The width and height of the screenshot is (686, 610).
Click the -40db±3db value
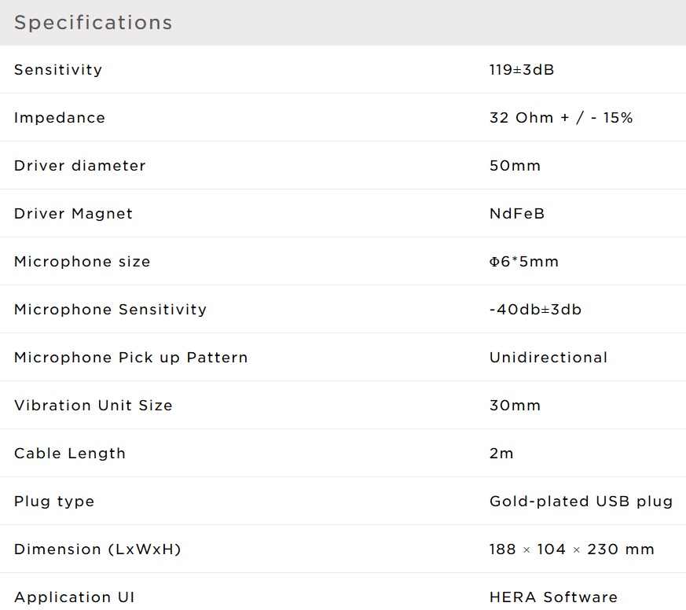(x=535, y=310)
